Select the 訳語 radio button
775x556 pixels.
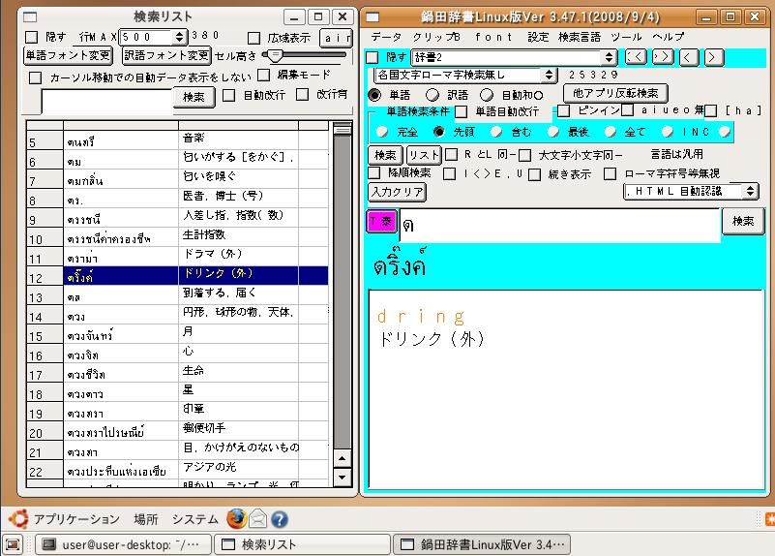click(432, 95)
